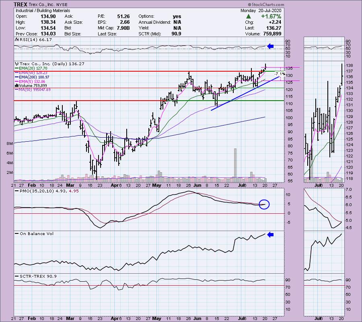Screen dimensions: 362x322
Task: Click the RSI(14) 66.17 indicator label
Action: point(35,40)
